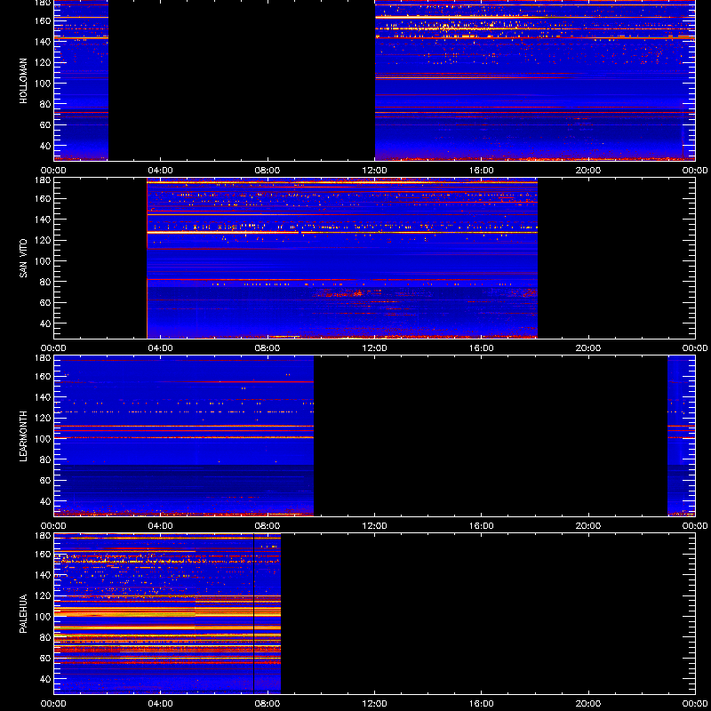Click the HOLLOMAN station label
Viewport: 711px width, 711px height.
24,81
